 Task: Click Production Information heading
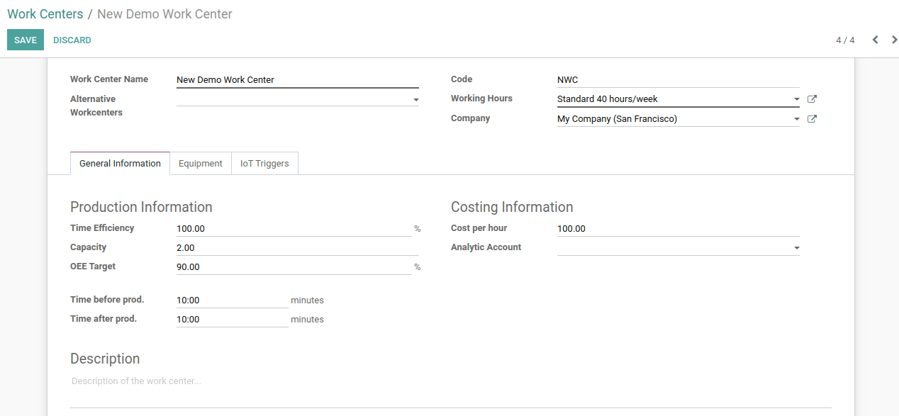point(141,207)
